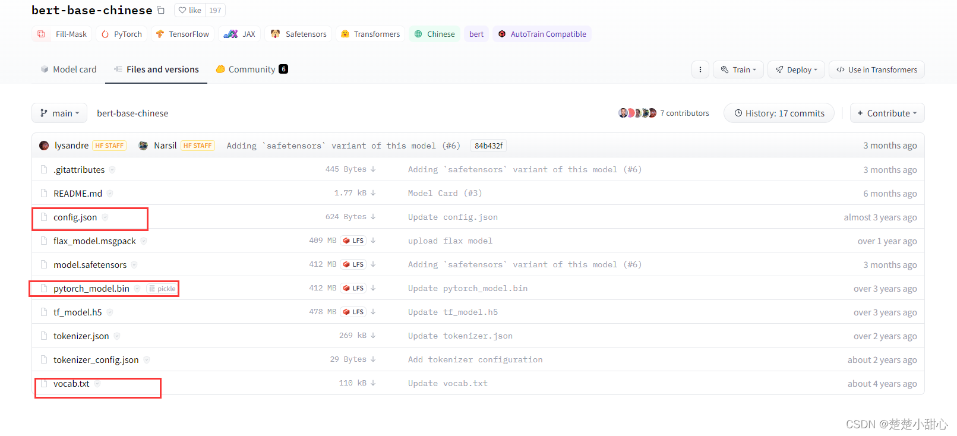
Task: Open commit hash 84b432f
Action: [x=488, y=146]
